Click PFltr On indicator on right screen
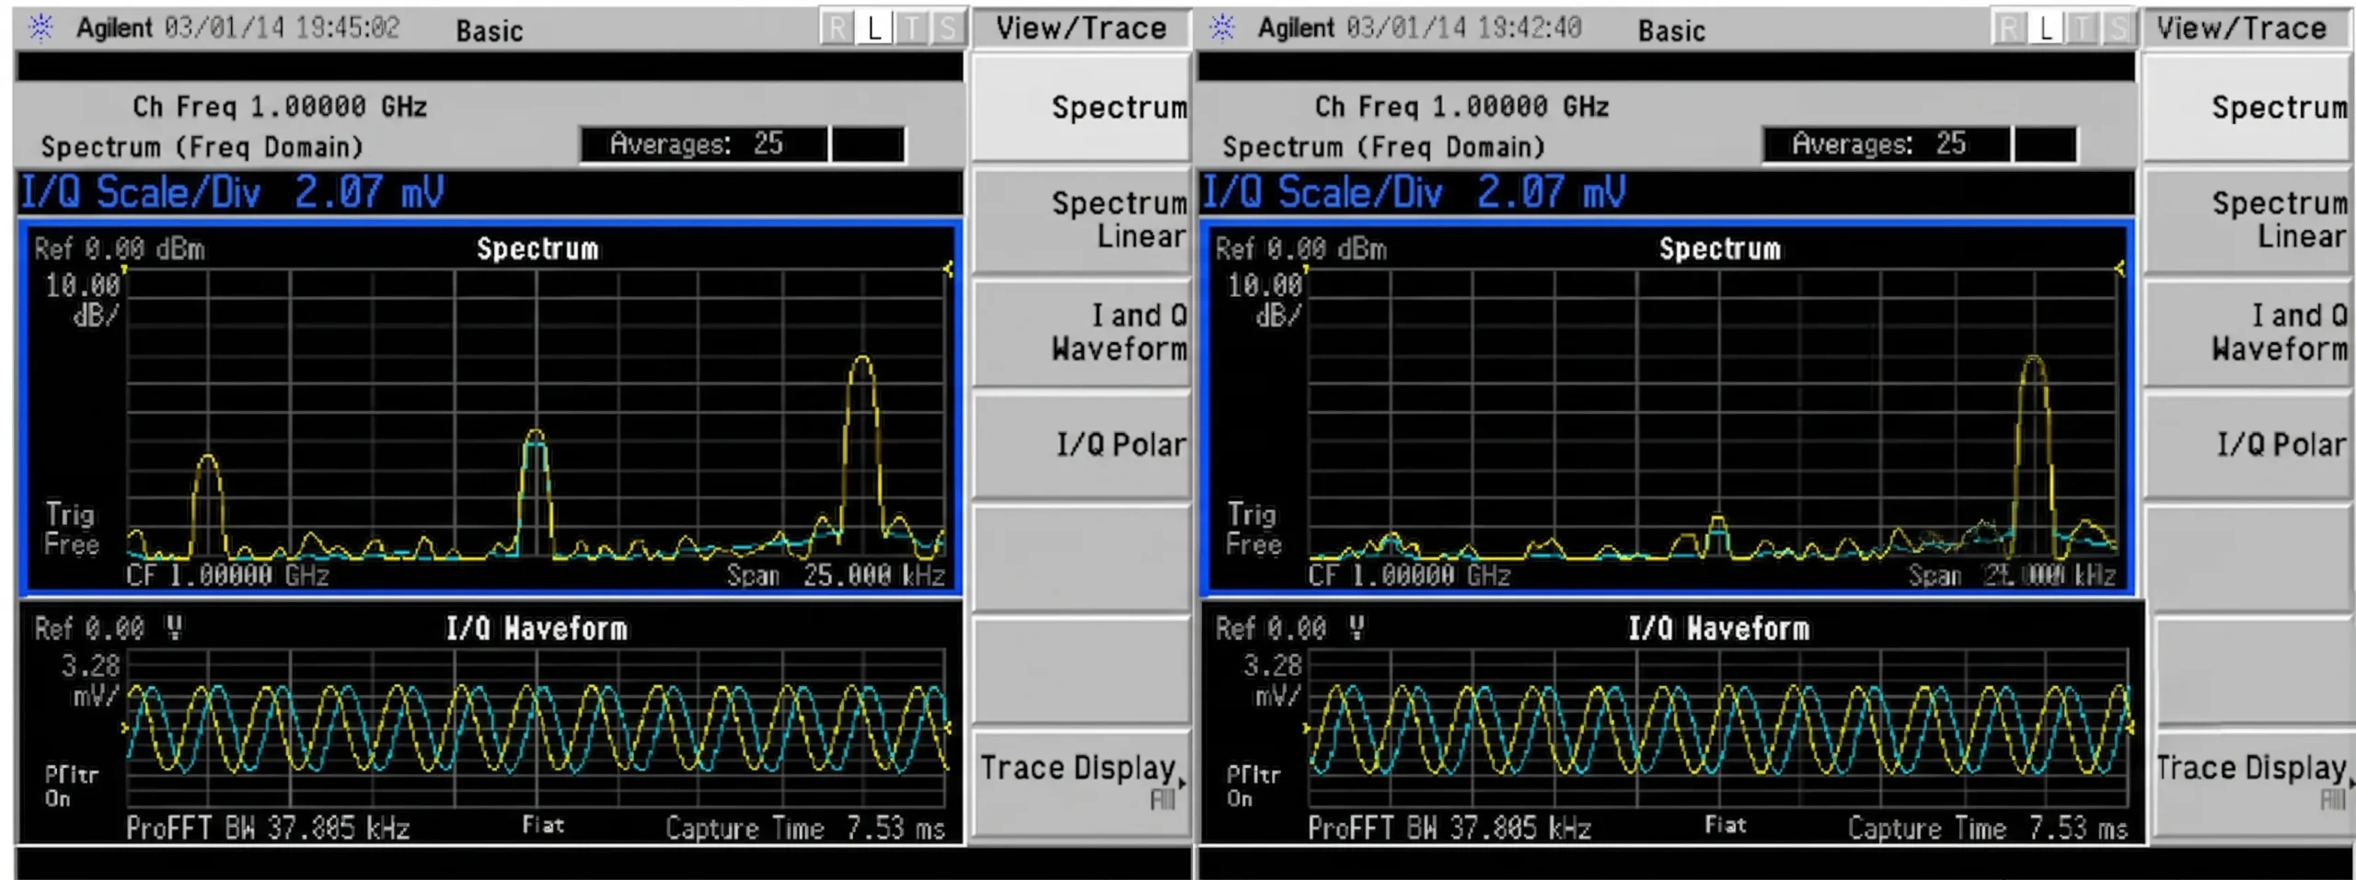This screenshot has width=2356, height=880. (x=1253, y=786)
